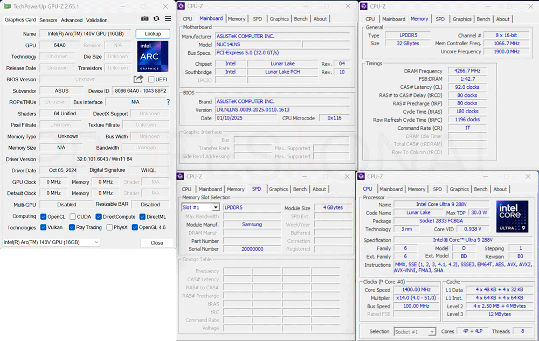
Task: Click the Bus Interface question mark
Action: click(x=168, y=102)
